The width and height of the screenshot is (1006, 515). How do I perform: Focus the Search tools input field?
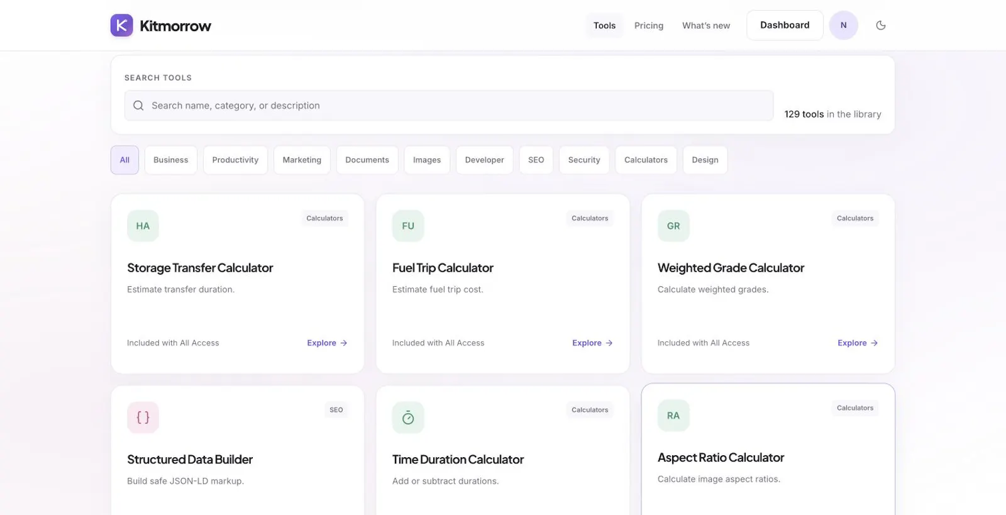[x=449, y=106]
